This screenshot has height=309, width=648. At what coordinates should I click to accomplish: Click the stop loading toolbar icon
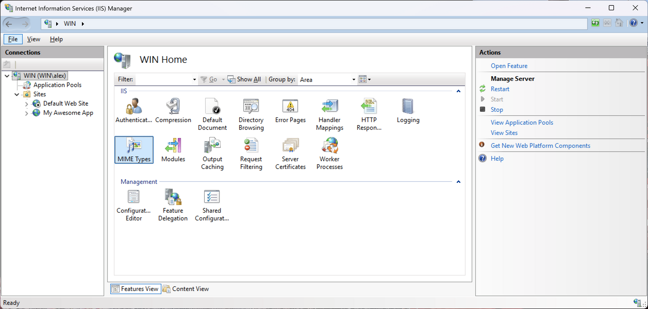click(x=607, y=23)
